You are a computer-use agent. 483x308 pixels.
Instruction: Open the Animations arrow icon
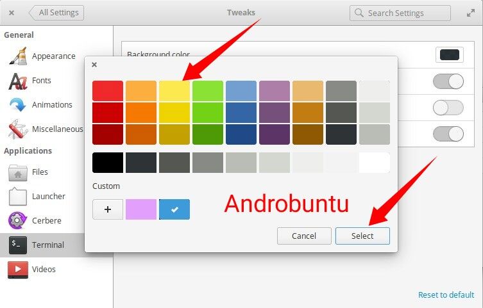pos(17,105)
